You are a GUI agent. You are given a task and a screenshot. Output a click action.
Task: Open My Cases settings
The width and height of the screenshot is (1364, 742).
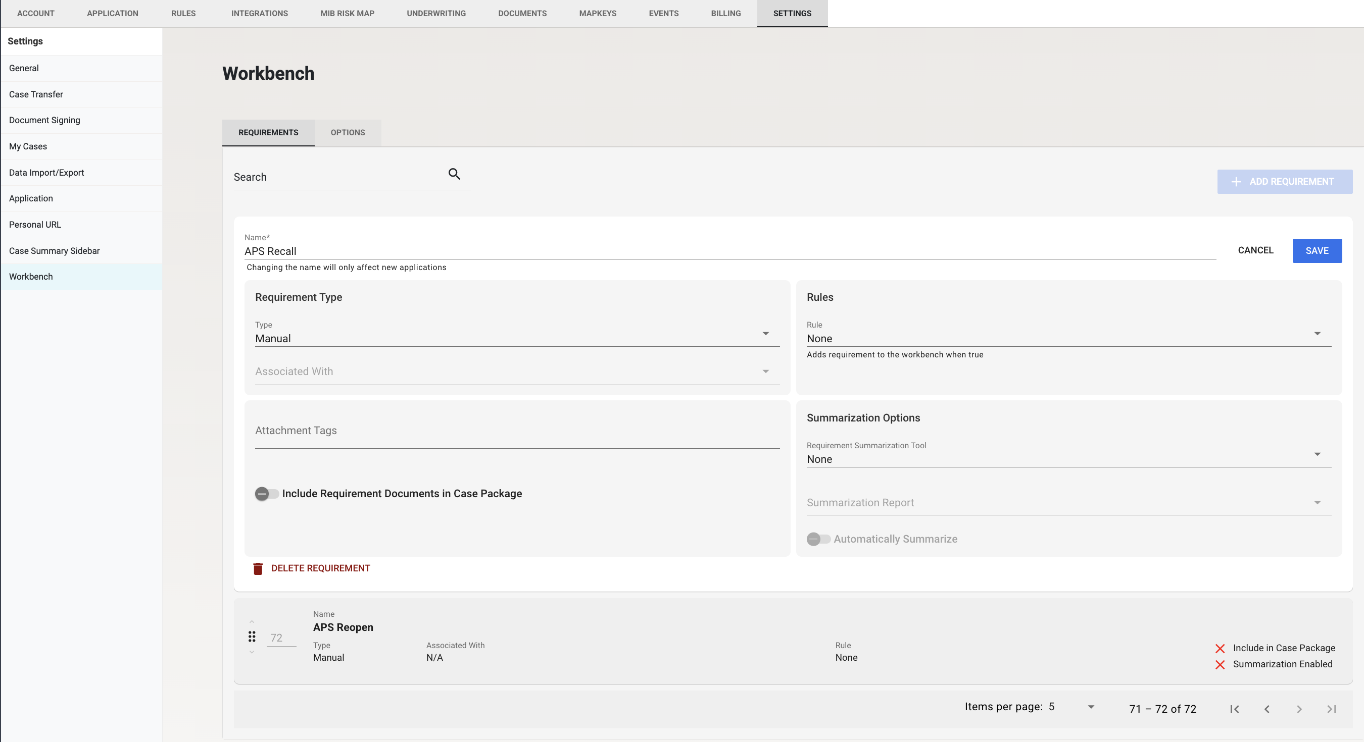(81, 146)
